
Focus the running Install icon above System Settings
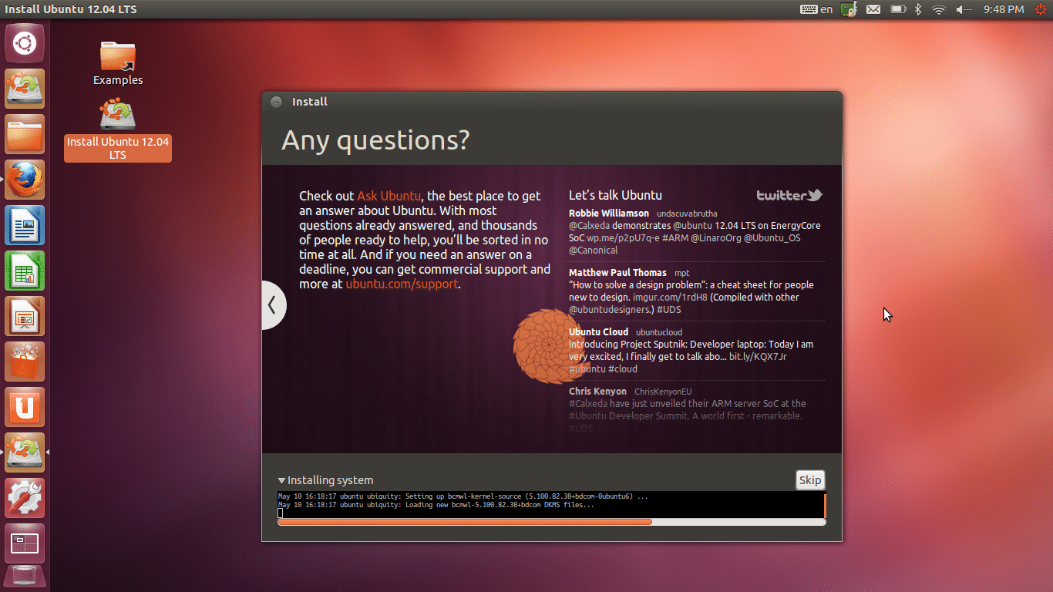[x=25, y=452]
